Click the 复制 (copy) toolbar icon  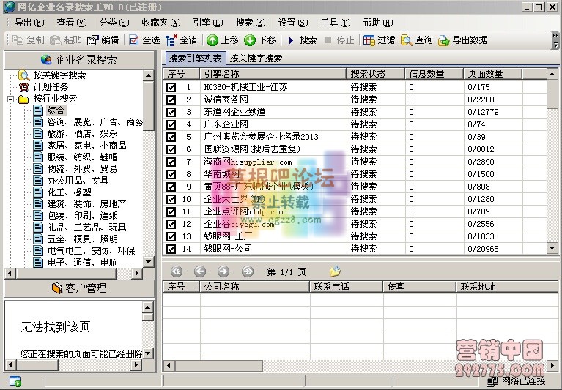pyautogui.click(x=18, y=40)
